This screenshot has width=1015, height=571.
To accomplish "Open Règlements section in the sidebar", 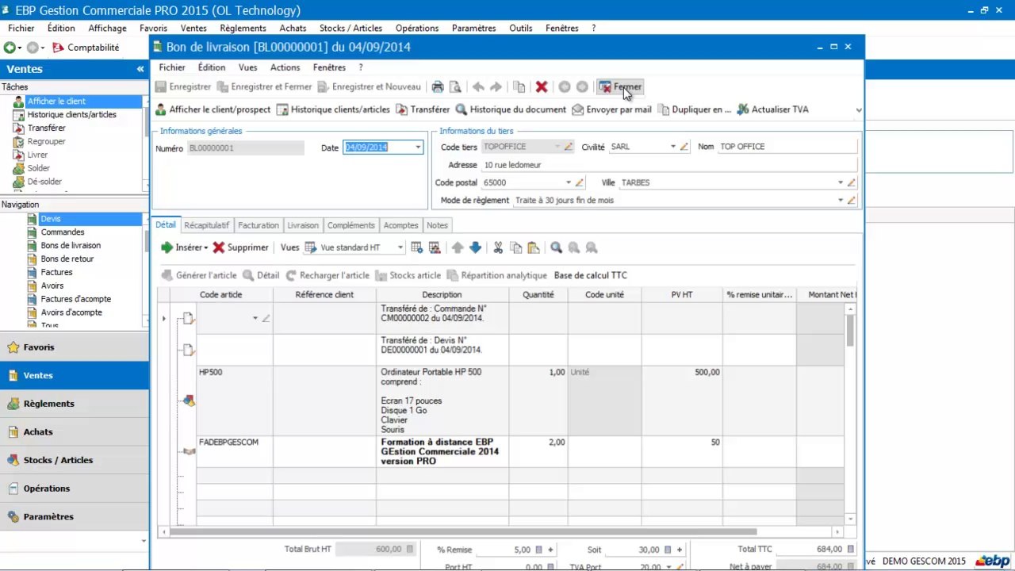I will (75, 404).
